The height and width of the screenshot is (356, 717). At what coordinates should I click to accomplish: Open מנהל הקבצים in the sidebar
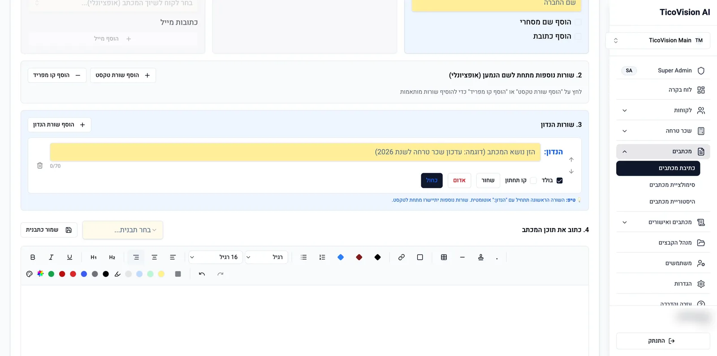[x=663, y=243]
